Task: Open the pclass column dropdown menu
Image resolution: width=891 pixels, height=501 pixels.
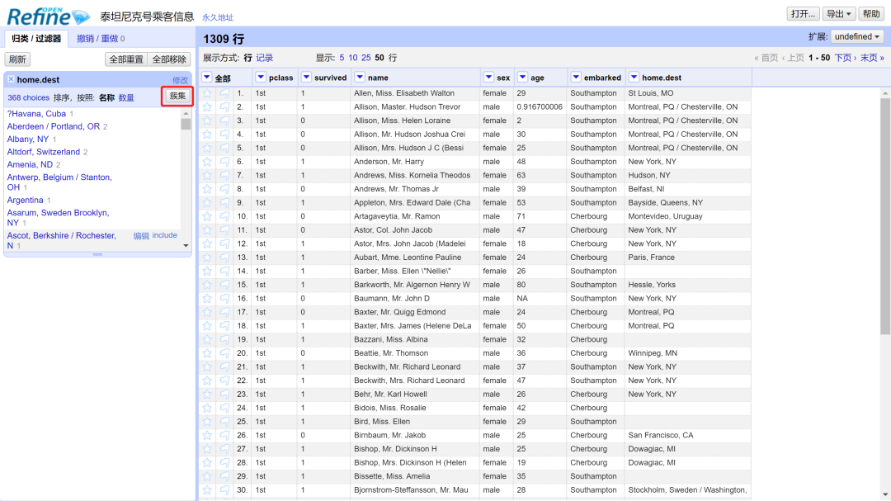Action: click(261, 78)
